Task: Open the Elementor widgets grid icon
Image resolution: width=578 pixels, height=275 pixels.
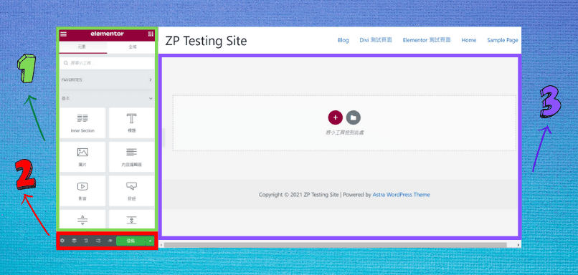Action: tap(151, 34)
